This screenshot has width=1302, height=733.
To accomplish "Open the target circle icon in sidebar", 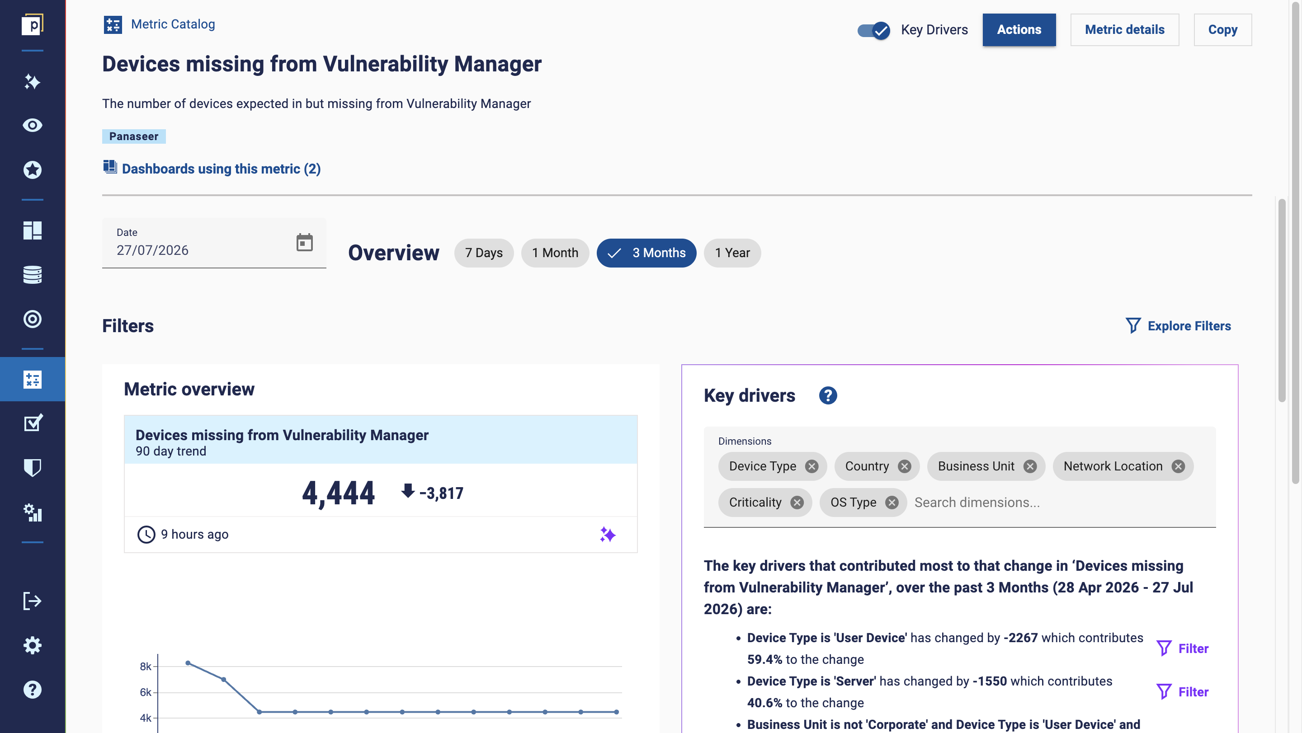I will click(33, 319).
